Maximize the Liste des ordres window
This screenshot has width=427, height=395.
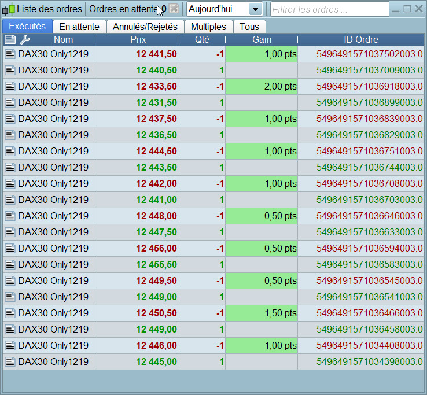coord(407,9)
